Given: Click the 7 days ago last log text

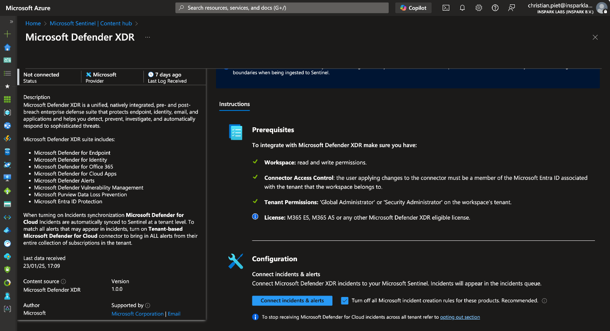Looking at the screenshot, I should (x=168, y=75).
